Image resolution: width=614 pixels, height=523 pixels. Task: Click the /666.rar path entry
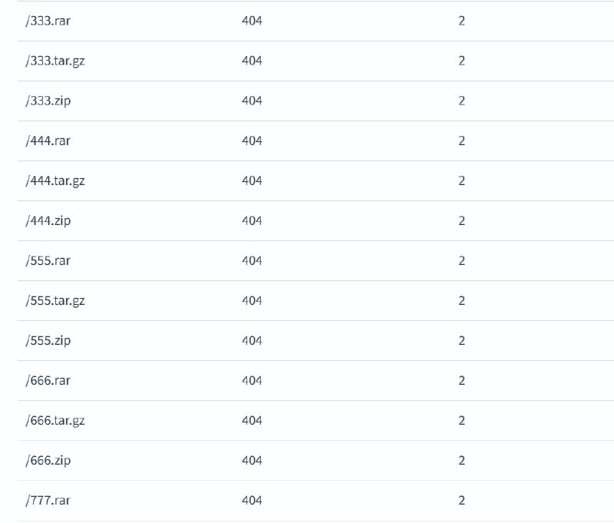(48, 380)
